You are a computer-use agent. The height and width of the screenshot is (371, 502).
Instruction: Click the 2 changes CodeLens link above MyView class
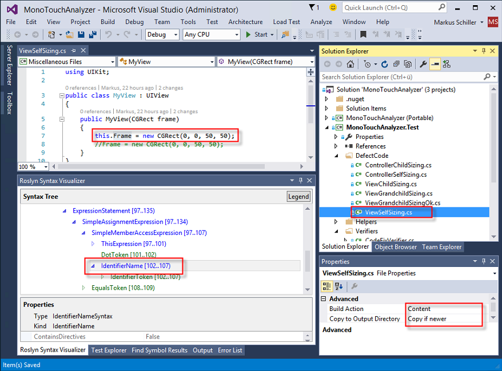[x=170, y=87]
